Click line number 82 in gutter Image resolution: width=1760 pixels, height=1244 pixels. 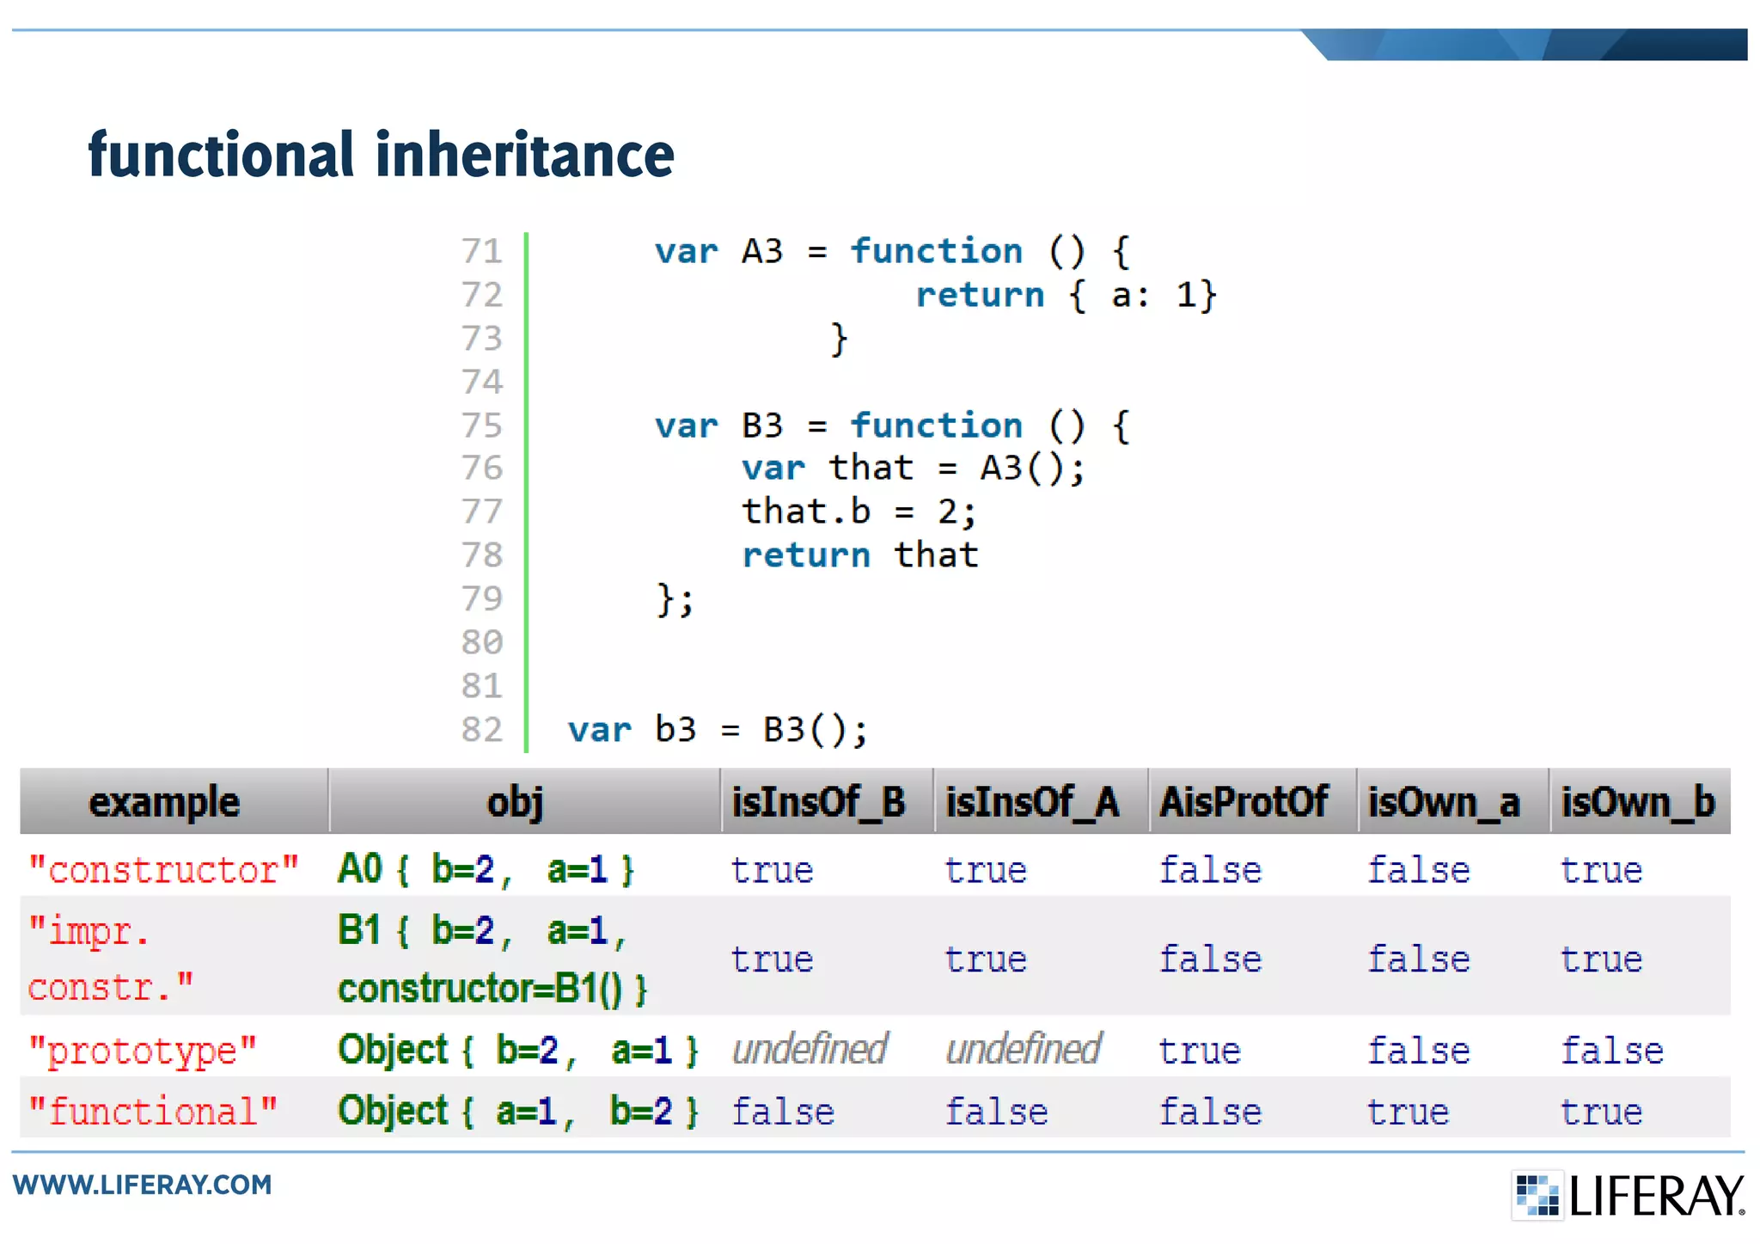(481, 730)
